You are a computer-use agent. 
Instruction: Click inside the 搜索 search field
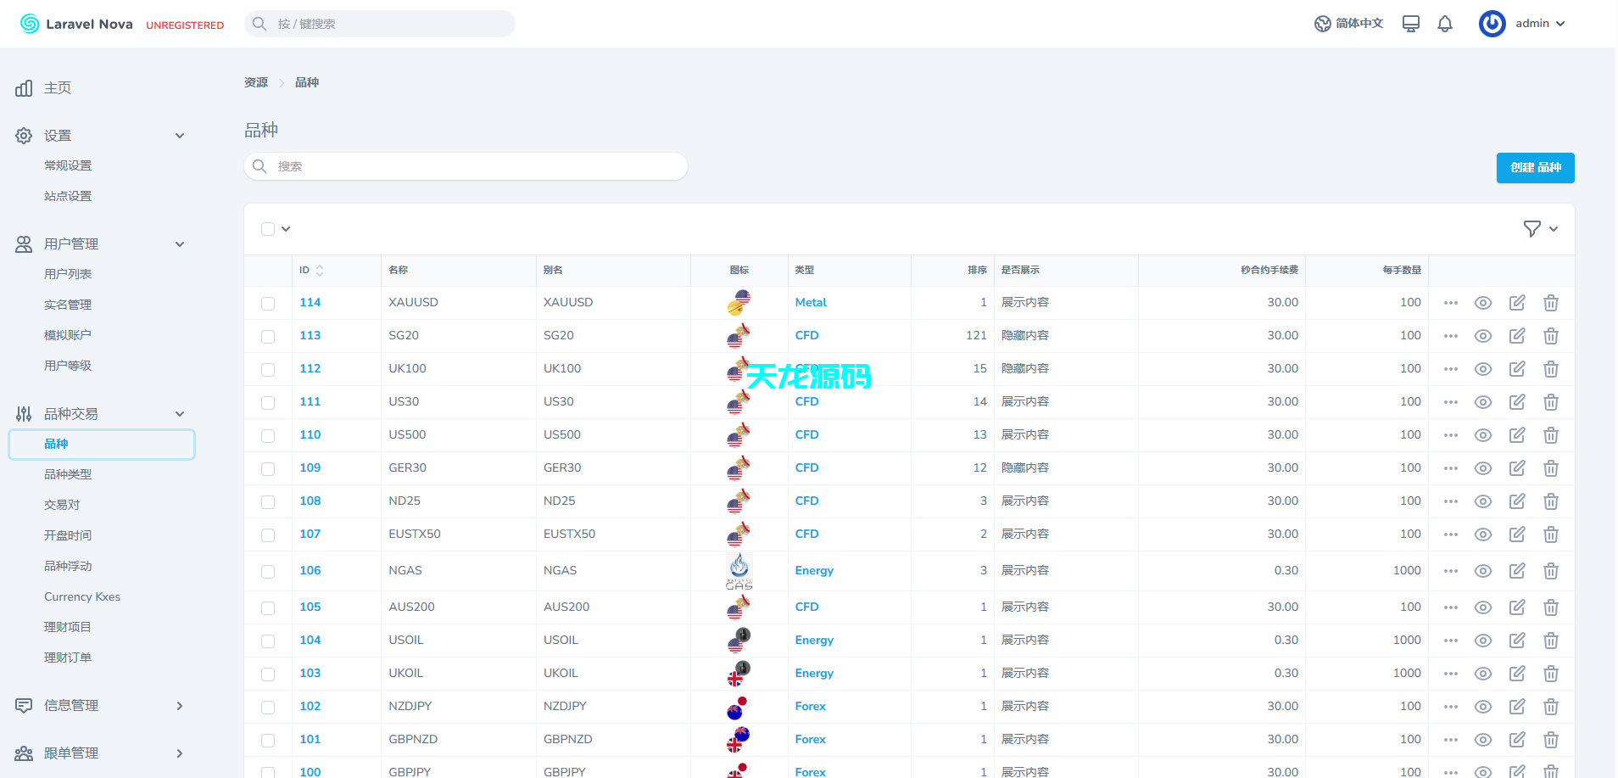[465, 166]
